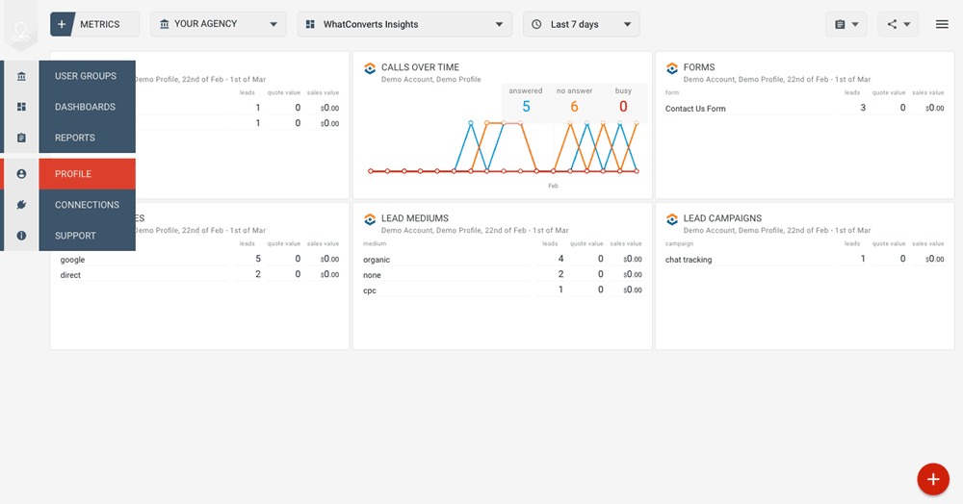Select Profile menu item
The width and height of the screenshot is (963, 504).
point(88,174)
